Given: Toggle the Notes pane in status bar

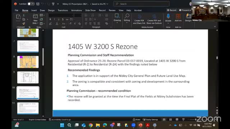Looking at the screenshot, I should [x=137, y=119].
